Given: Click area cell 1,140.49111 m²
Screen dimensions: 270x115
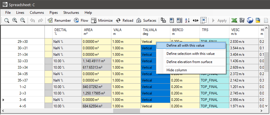Looking at the screenshot, I should tap(97, 61).
